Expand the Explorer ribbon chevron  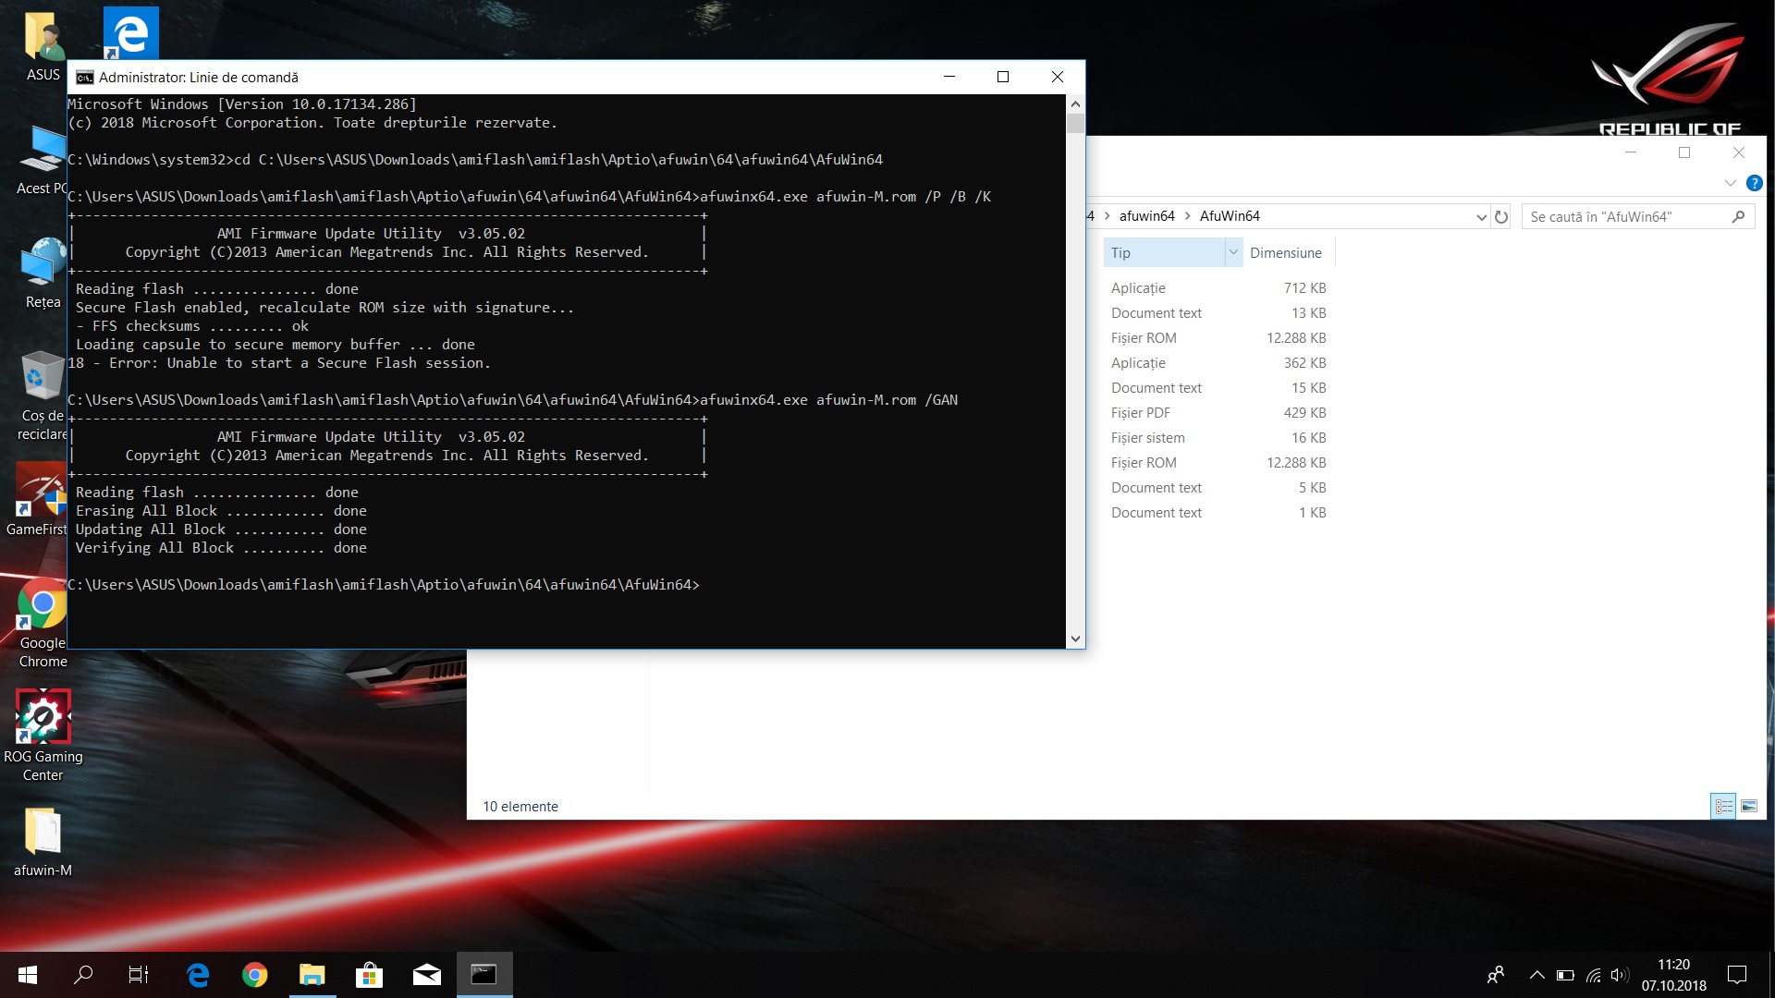[1730, 183]
